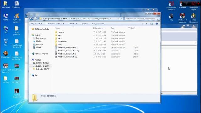
Task: Click the Napáliť toolbar button
Action: tap(84, 24)
